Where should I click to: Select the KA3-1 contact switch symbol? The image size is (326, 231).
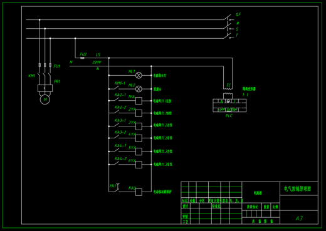pyautogui.click(x=116, y=125)
